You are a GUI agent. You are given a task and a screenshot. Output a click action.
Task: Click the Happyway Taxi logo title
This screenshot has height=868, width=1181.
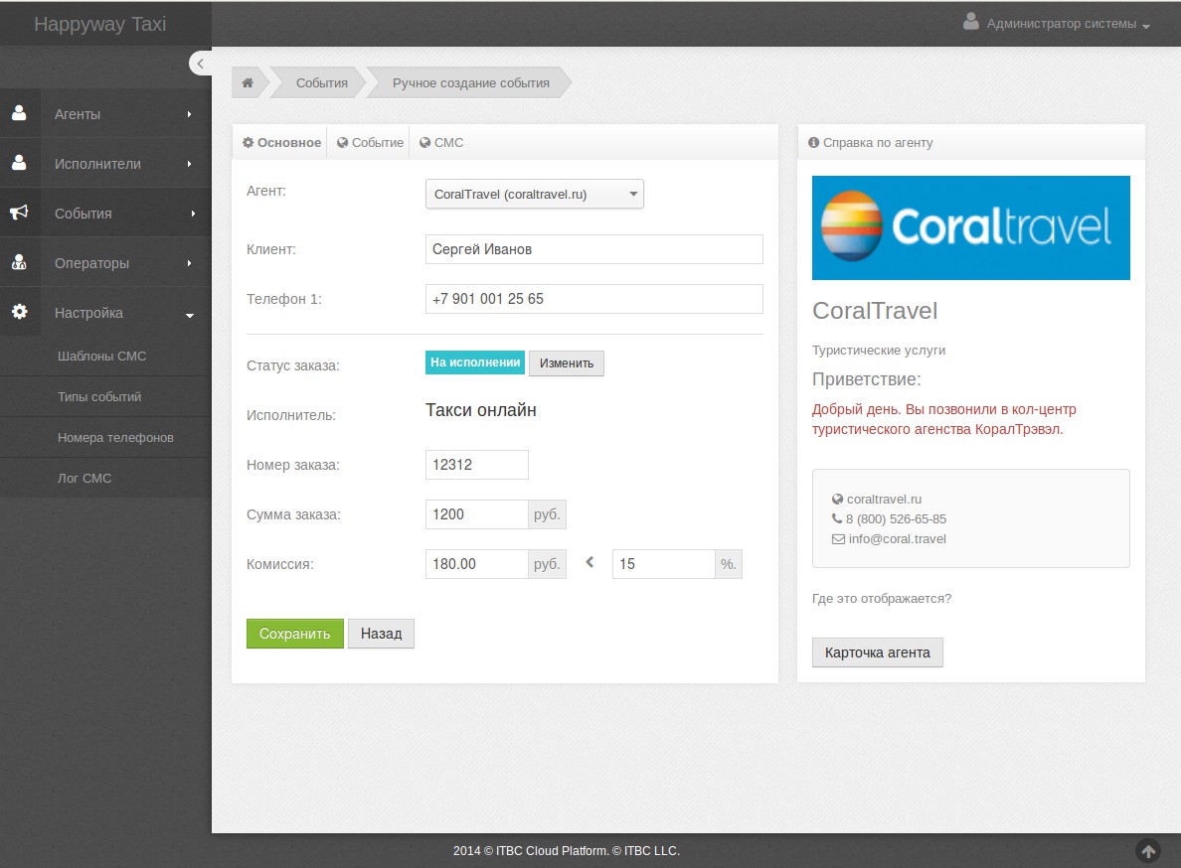pos(100,24)
